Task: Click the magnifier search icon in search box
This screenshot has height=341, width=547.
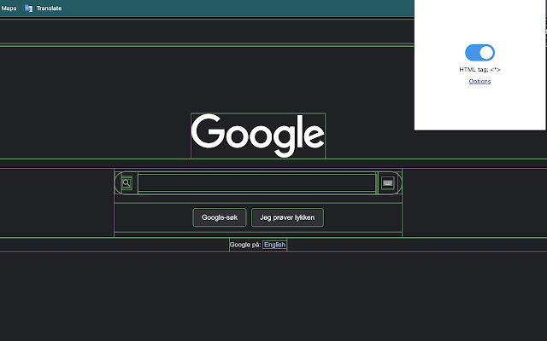Action: [126, 183]
